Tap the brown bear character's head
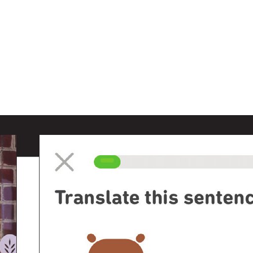The width and height of the screenshot is (253, 253). [x=116, y=246]
